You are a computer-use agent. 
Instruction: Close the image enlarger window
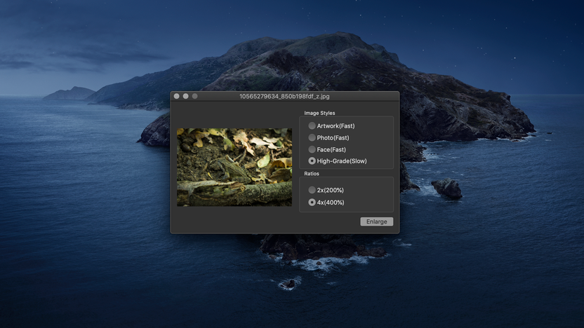point(177,96)
